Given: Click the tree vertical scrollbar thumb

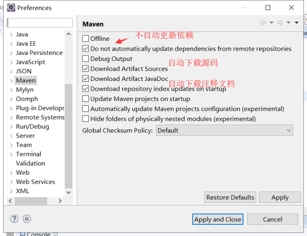Looking at the screenshot, I should point(68,136).
